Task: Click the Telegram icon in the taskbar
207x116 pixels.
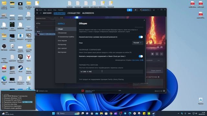Action: (125, 113)
